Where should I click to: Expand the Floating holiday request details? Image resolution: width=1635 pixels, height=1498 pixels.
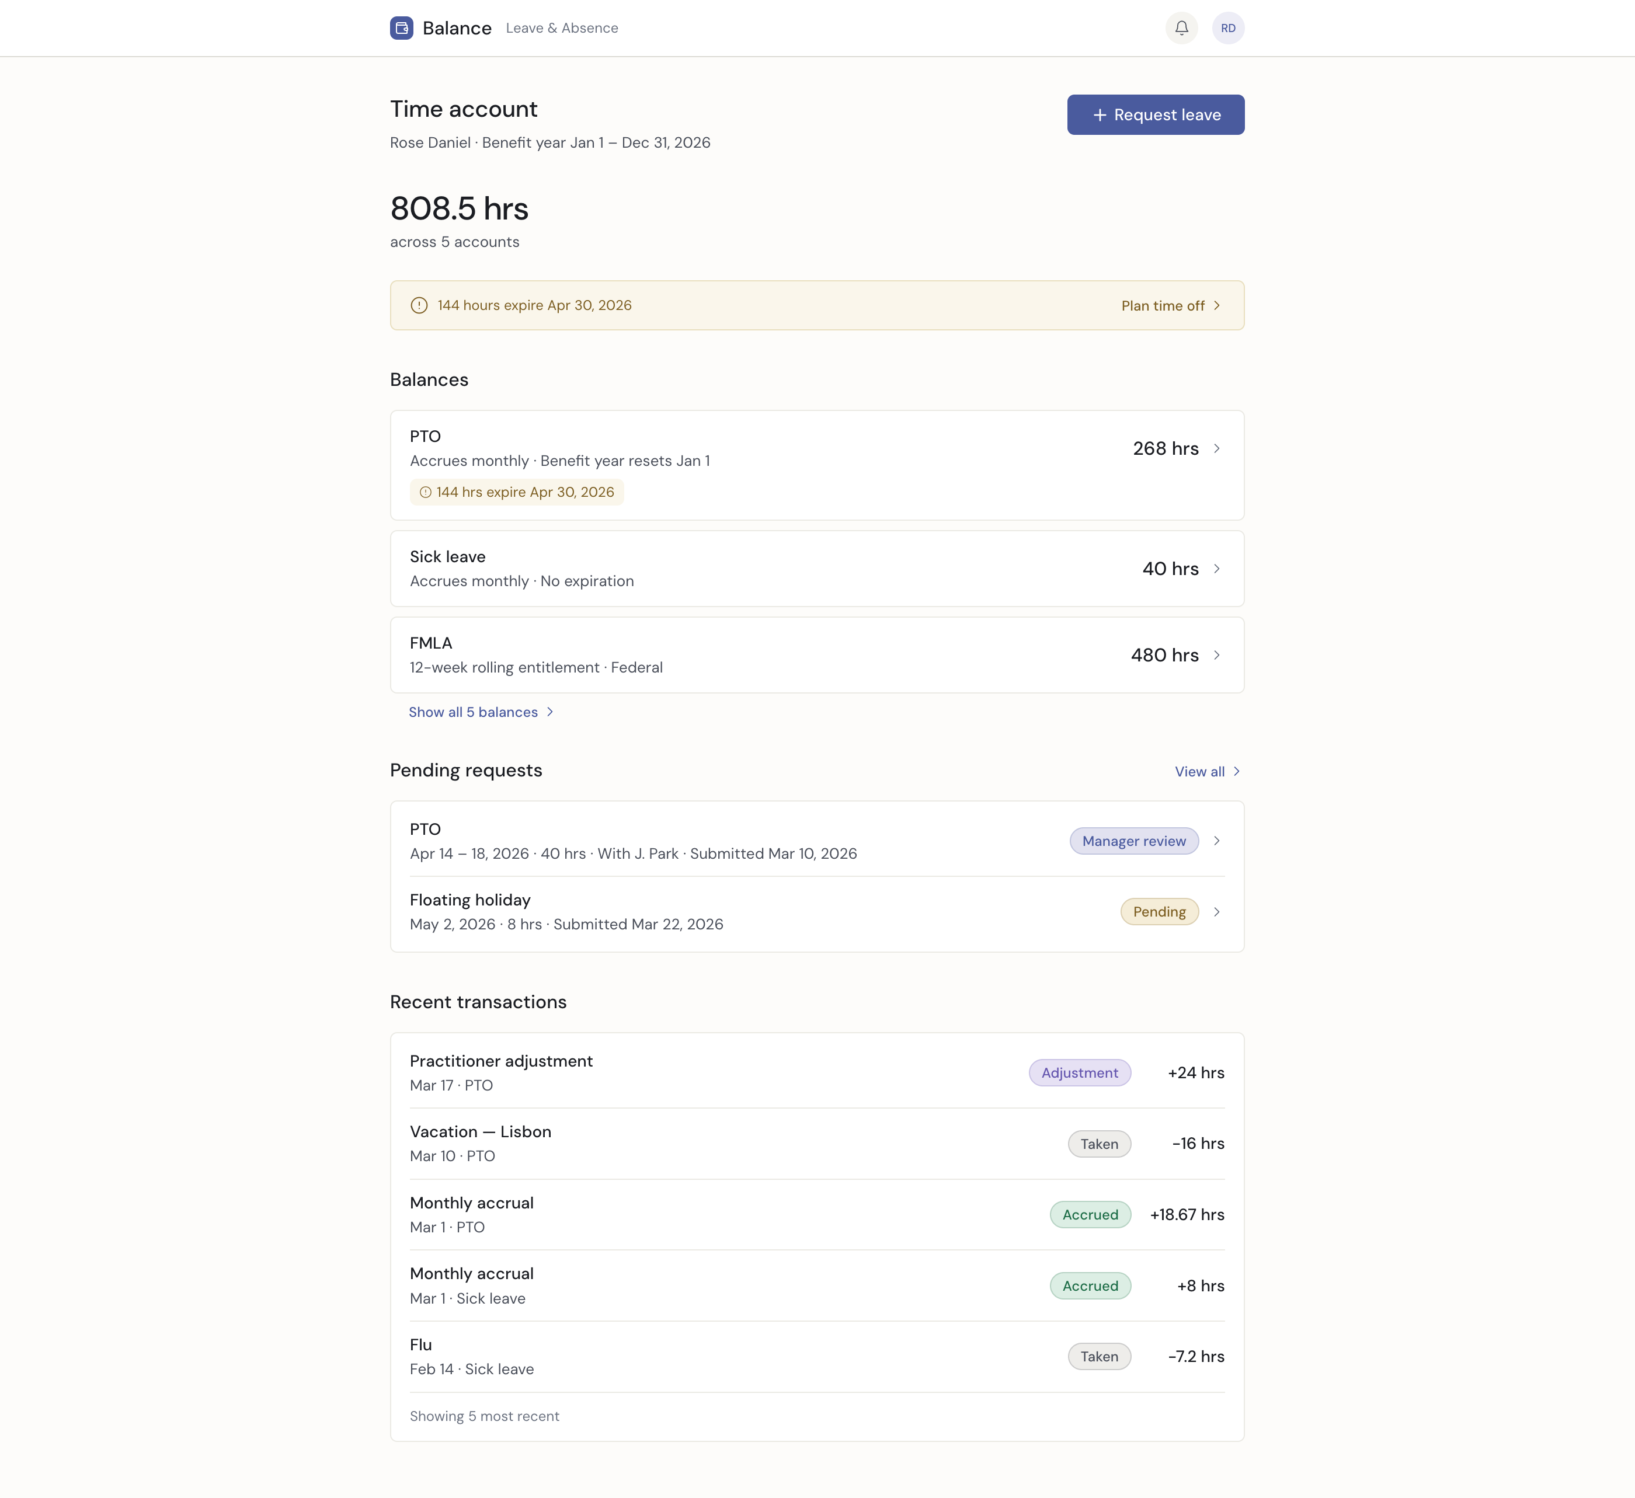pyautogui.click(x=1216, y=911)
